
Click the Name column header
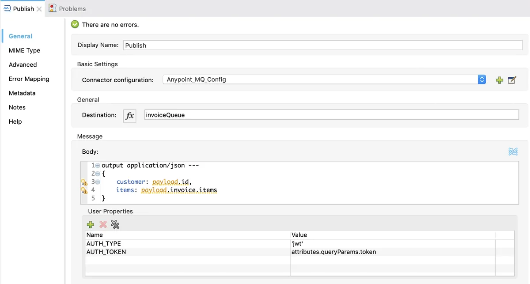point(187,235)
